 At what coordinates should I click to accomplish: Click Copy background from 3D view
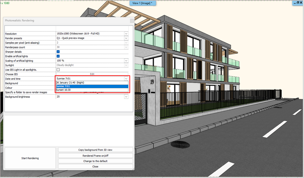click(95, 150)
